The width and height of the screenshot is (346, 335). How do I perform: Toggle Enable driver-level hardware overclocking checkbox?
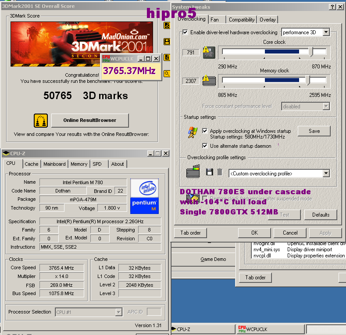click(185, 32)
